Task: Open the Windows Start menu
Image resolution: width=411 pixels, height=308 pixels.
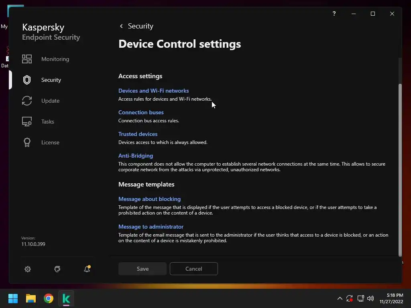Action: tap(13, 298)
